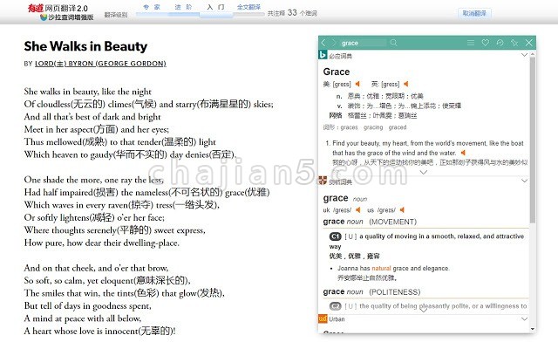
Task: Click the 共注释 33 个难词 count text
Action: click(x=292, y=13)
